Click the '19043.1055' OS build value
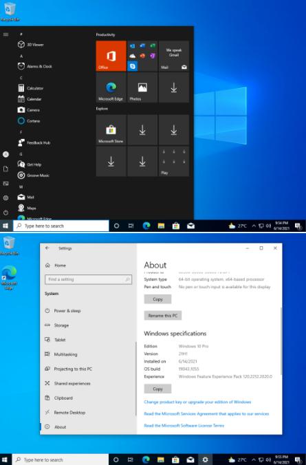The image size is (306, 465). coord(189,369)
